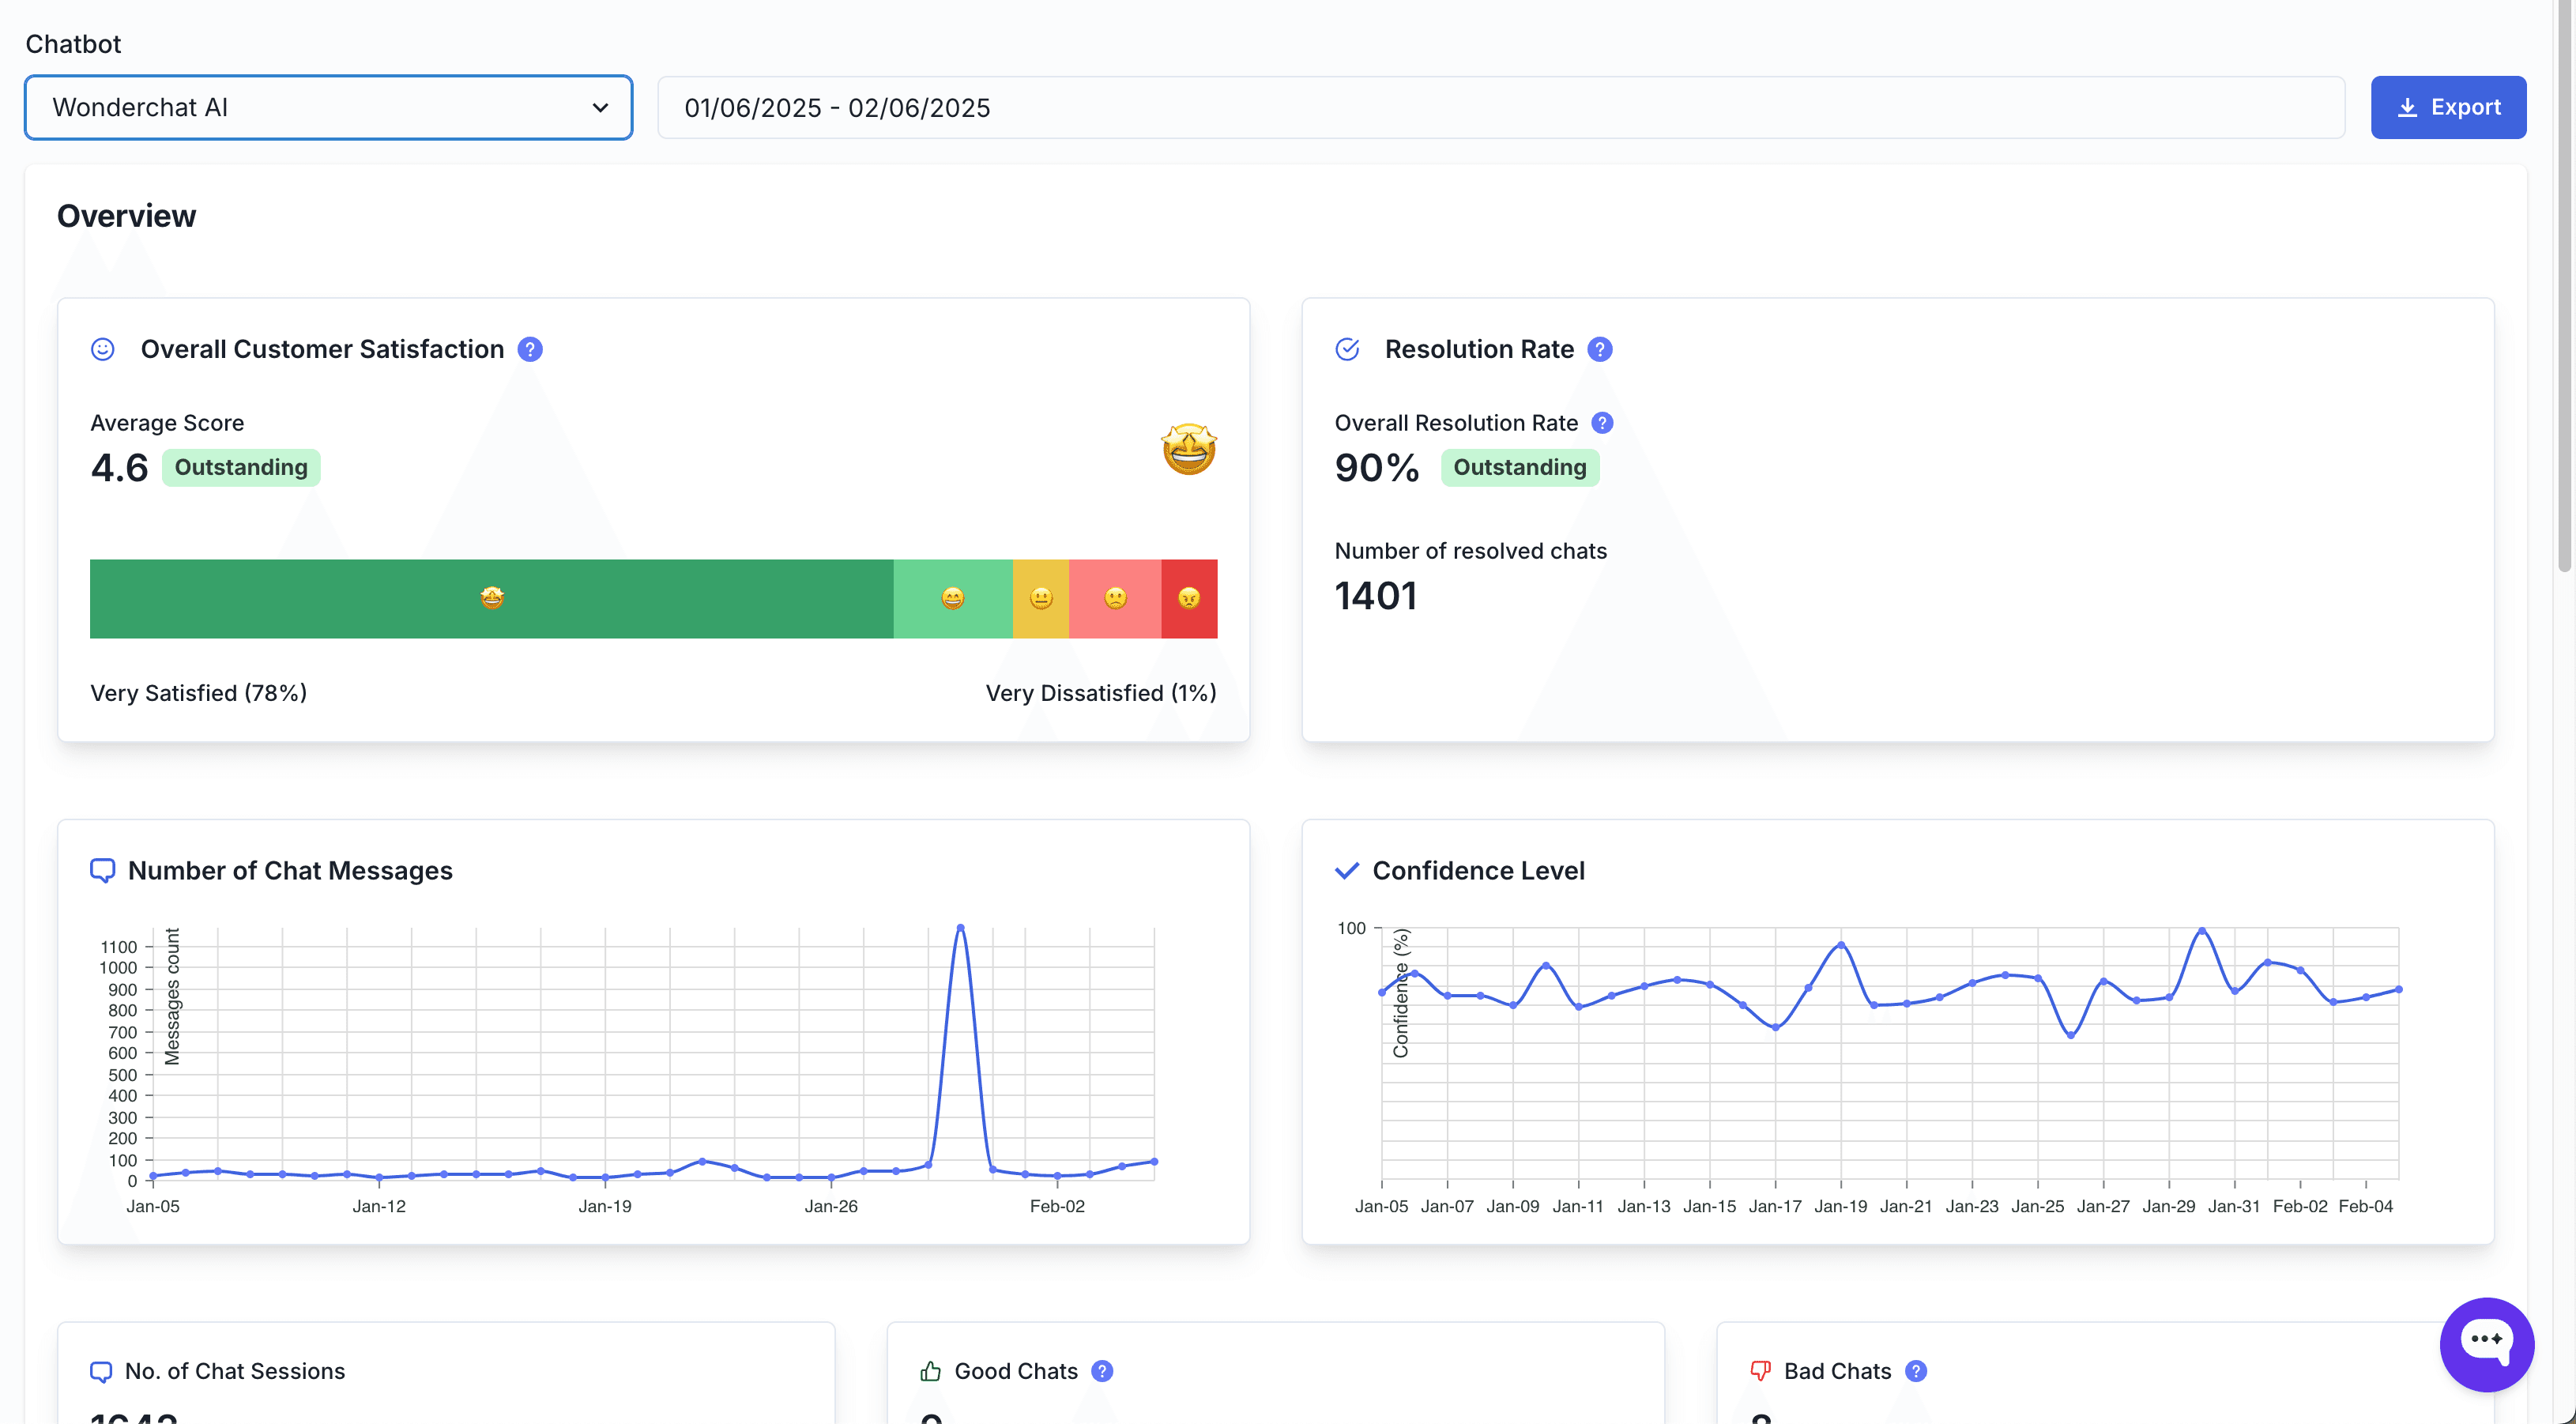Click the Jan-19 label on Chat Messages chart
This screenshot has width=2576, height=1424.
point(605,1206)
